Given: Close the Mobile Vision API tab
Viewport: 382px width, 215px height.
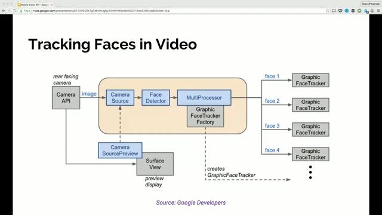Looking at the screenshot, I should point(52,5).
